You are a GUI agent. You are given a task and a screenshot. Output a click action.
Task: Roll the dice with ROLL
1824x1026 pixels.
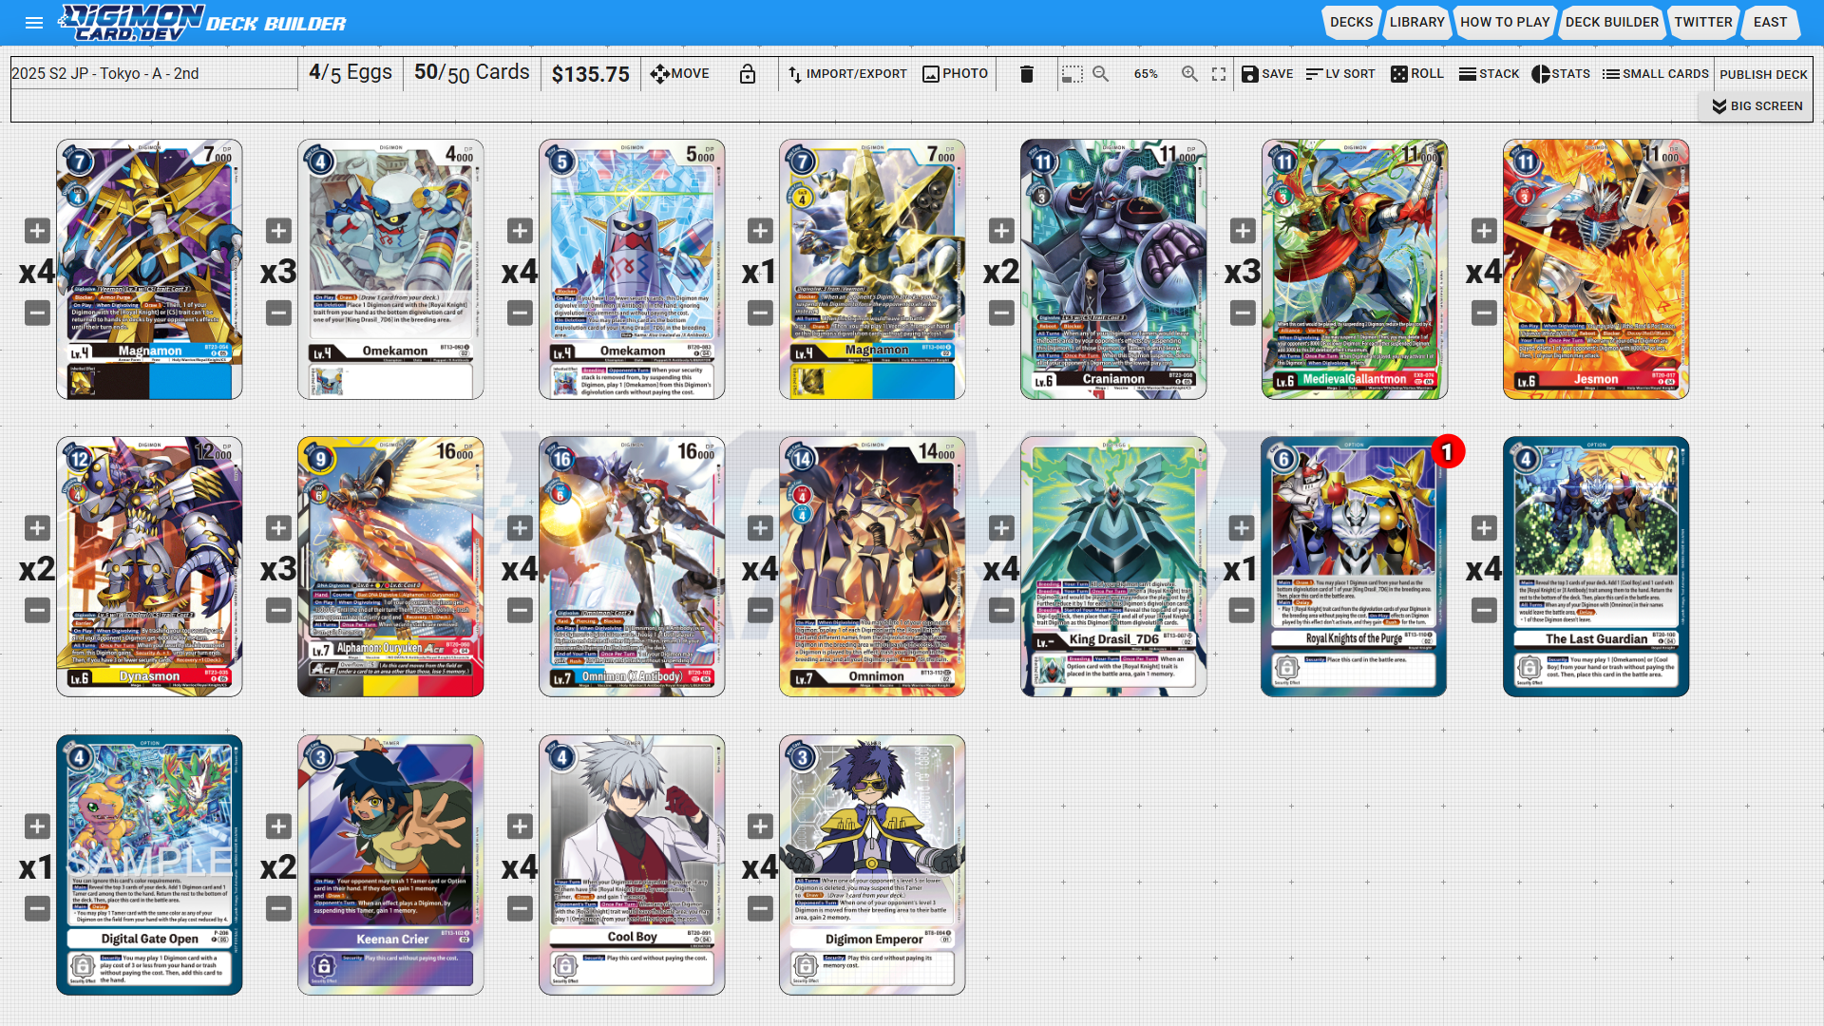coord(1416,74)
